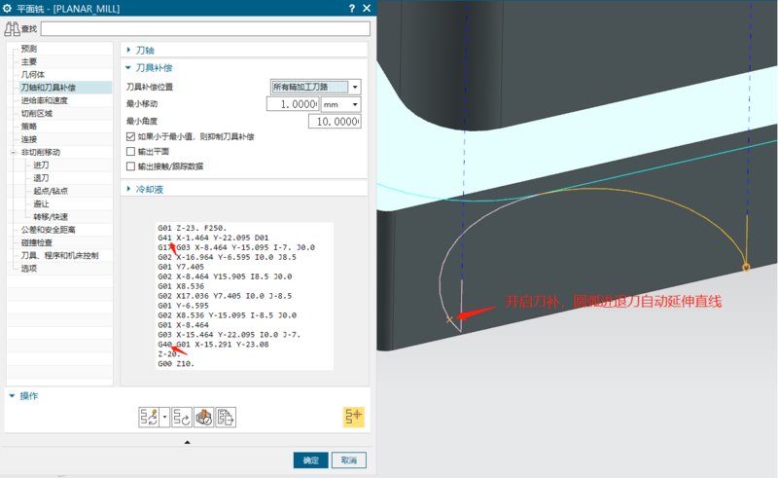Click the List toolpath icon
The width and height of the screenshot is (778, 478).
[x=226, y=417]
